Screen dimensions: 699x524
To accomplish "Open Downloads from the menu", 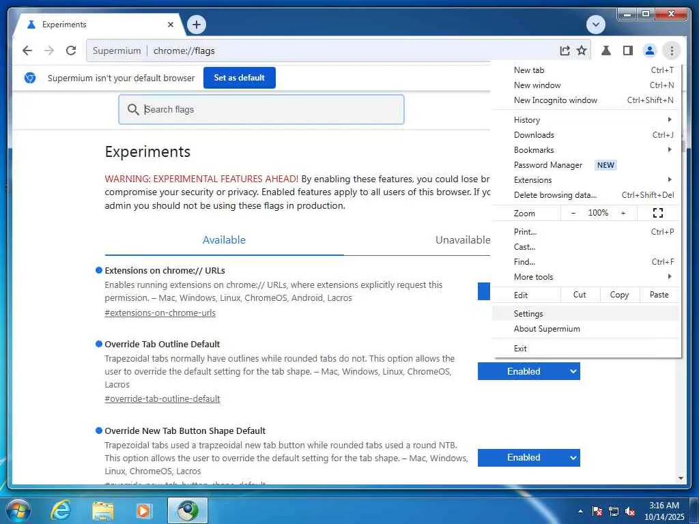I will [586, 135].
